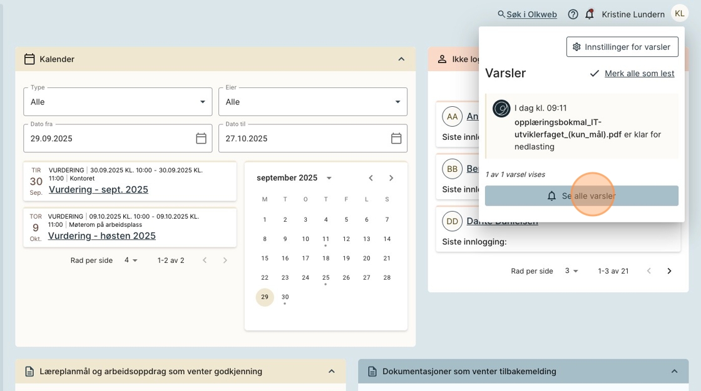The height and width of the screenshot is (391, 701).
Task: Open the Eier dropdown
Action: pos(313,102)
